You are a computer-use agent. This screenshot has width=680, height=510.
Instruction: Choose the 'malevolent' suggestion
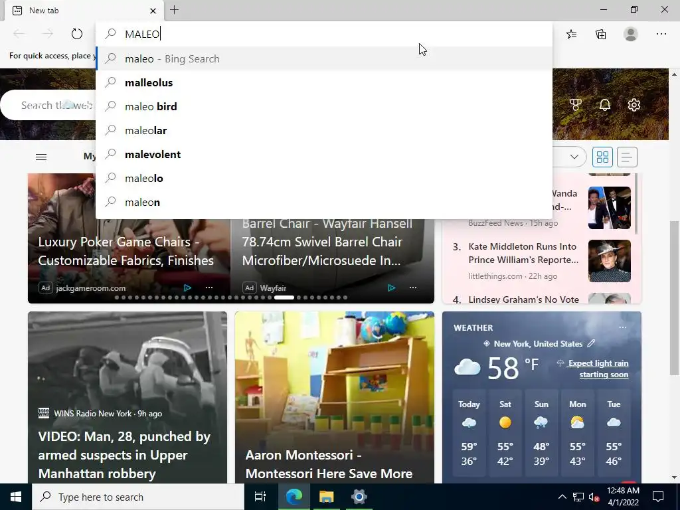pos(324,154)
